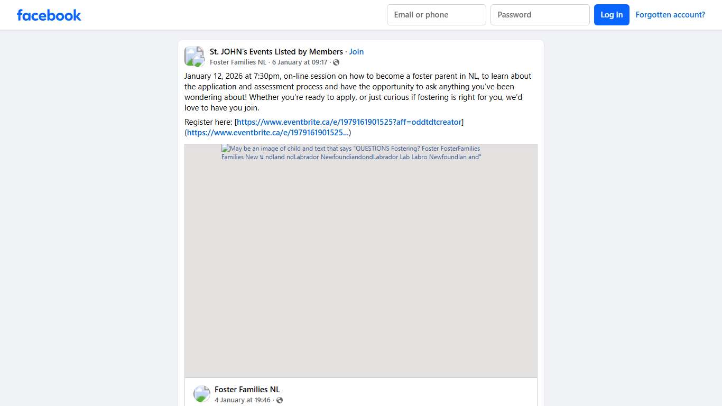722x406 pixels.
Task: Click the broken image placeholder icon
Action: coord(224,149)
